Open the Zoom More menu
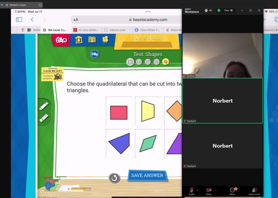278x198 pixels. coord(232,191)
